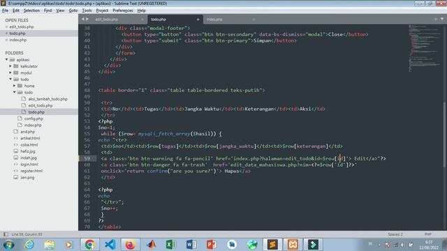Open PowerPoint from taskbar
Screen dimensions: 447x251
(x=212, y=245)
